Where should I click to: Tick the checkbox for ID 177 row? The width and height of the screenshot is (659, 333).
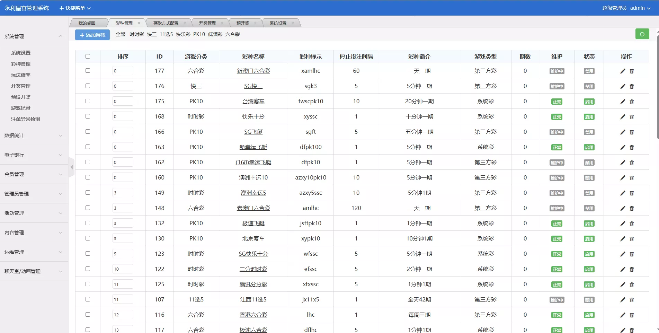coord(88,71)
